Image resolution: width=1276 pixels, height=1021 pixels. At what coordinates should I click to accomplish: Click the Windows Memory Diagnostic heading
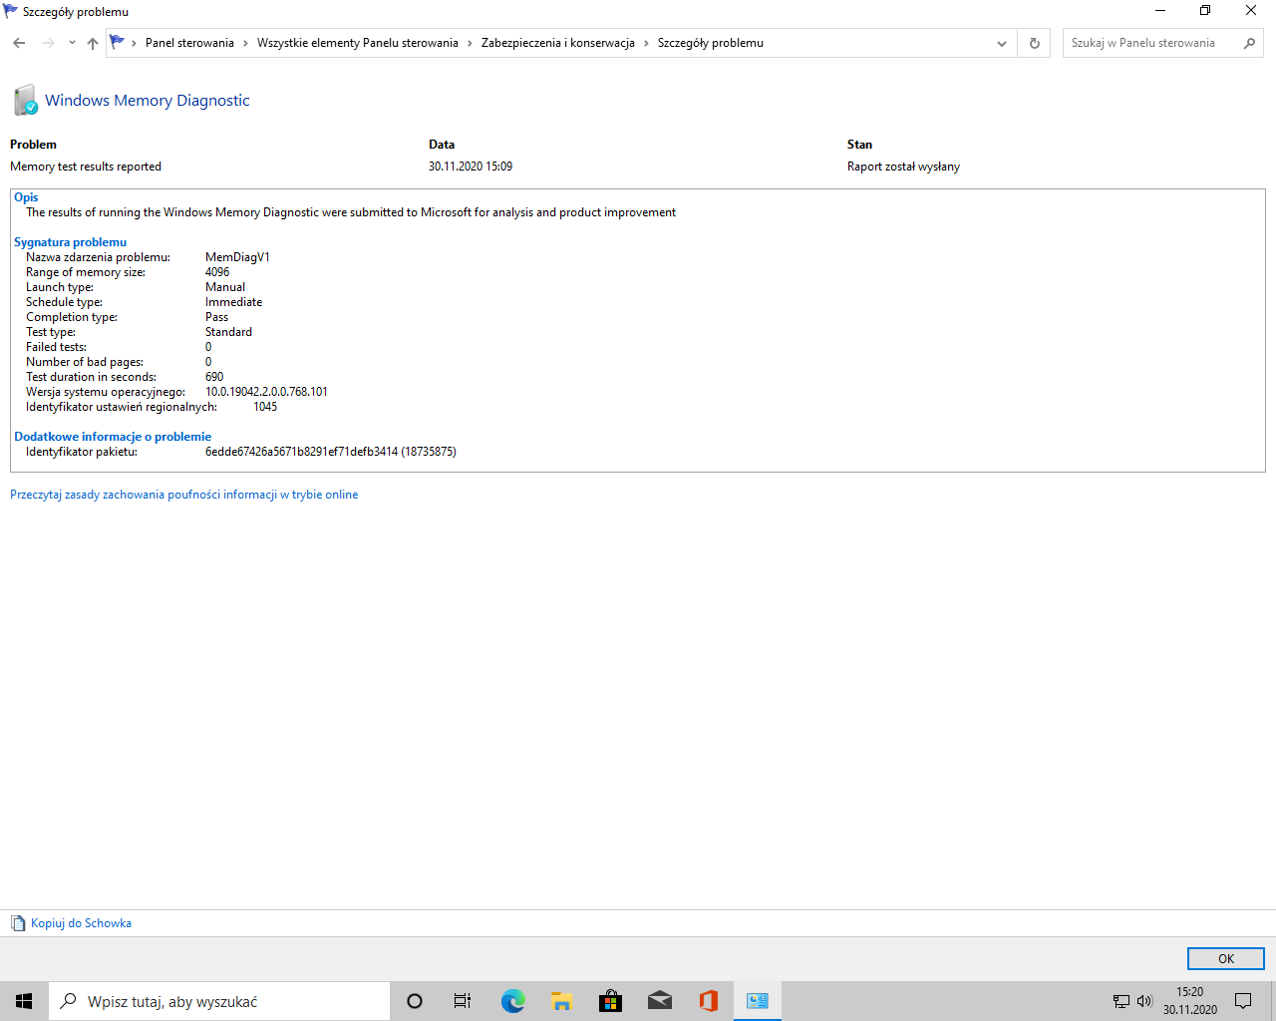(x=148, y=101)
